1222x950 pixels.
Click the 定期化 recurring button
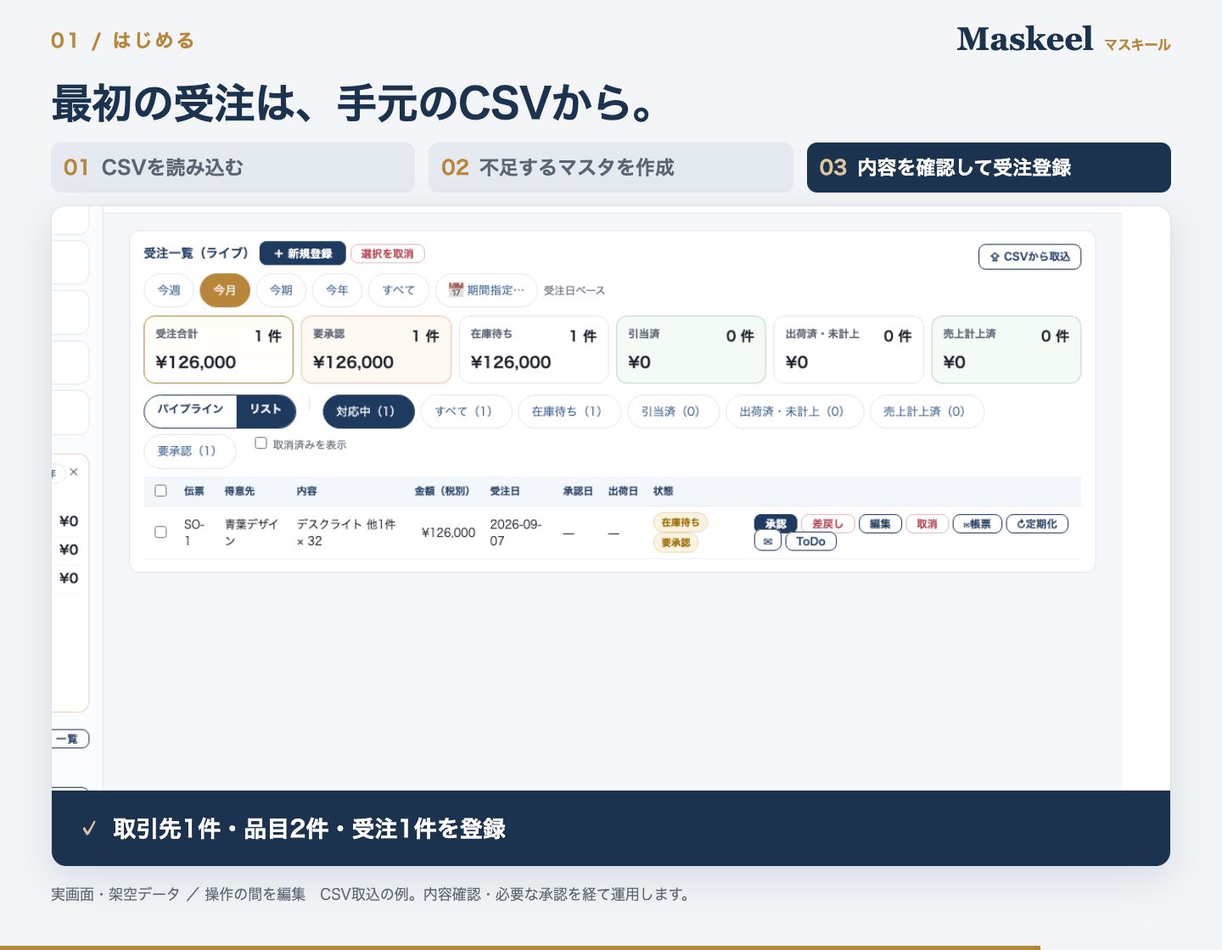click(1037, 524)
